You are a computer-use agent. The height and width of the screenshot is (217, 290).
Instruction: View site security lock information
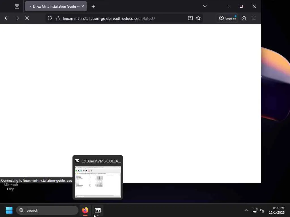point(58,18)
